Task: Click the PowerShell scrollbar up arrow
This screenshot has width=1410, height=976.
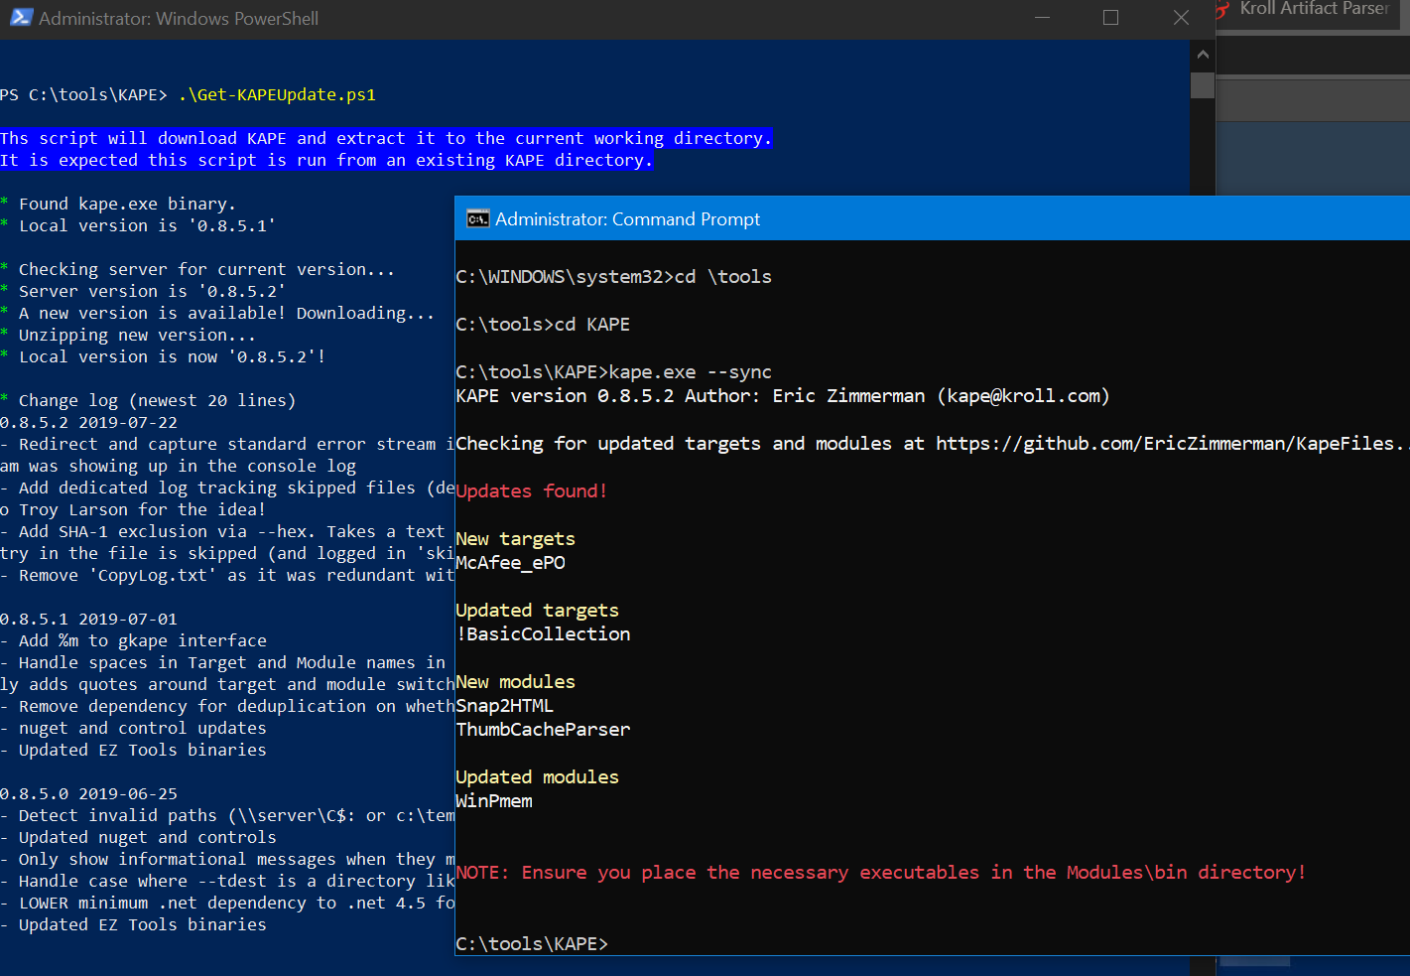Action: (x=1203, y=55)
